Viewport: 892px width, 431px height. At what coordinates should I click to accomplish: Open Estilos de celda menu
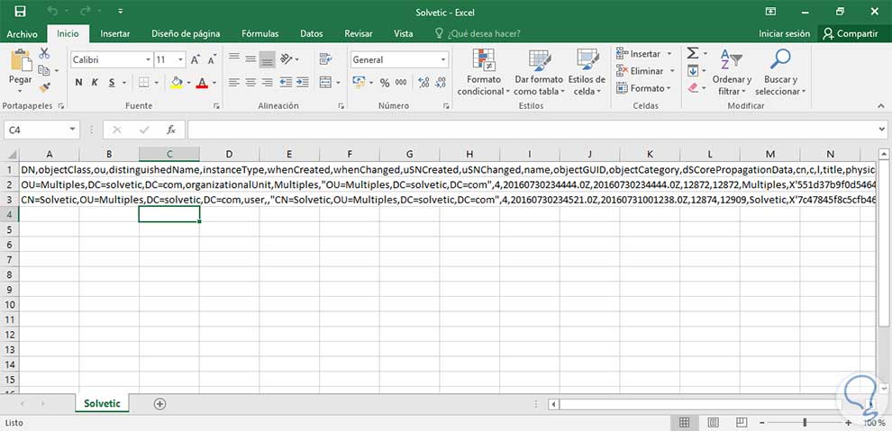(x=587, y=72)
